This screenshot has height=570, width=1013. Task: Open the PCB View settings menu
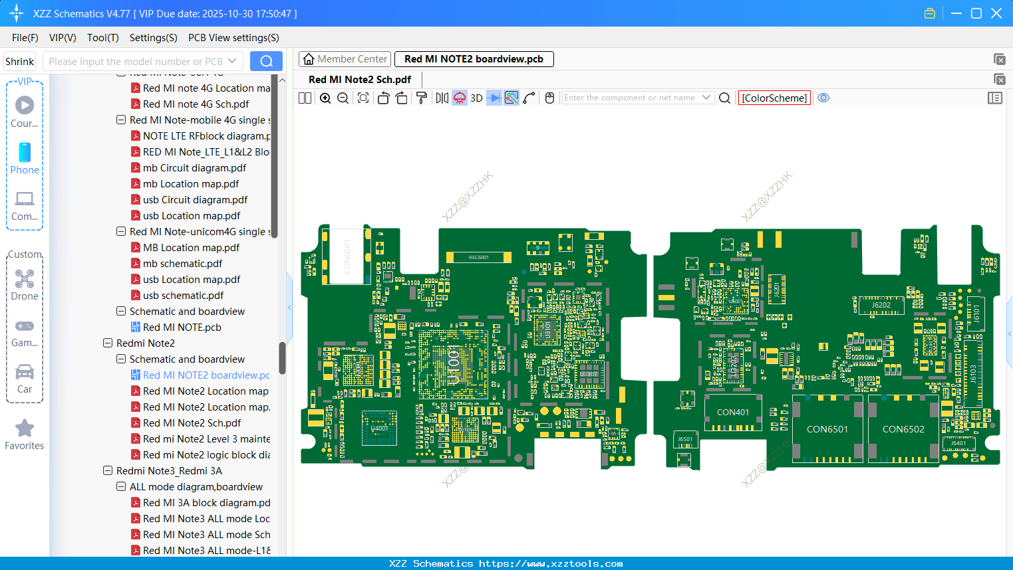(x=233, y=38)
